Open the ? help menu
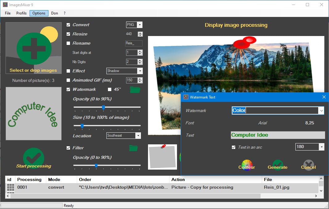 [64, 13]
